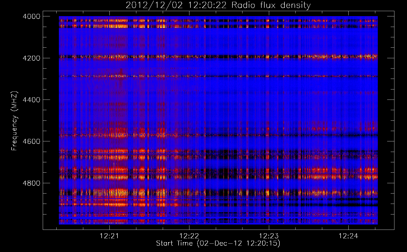
Task: Select the 4000 frequency tick label
Action: click(31, 16)
